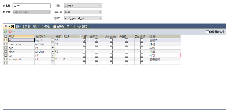Click the 主键ID comment cell
This screenshot has width=226, height=110.
click(165, 40)
